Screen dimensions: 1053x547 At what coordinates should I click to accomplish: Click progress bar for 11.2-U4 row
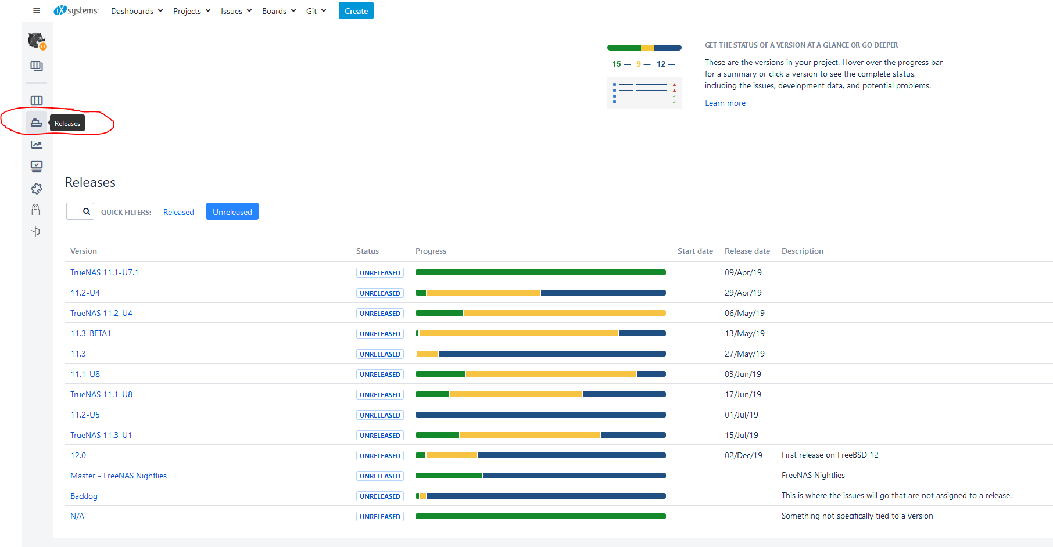point(540,293)
